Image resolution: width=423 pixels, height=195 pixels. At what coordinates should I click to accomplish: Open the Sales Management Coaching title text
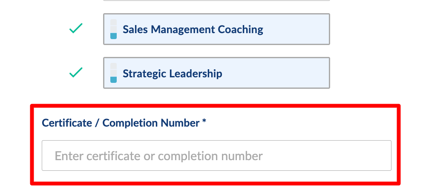pyautogui.click(x=193, y=29)
